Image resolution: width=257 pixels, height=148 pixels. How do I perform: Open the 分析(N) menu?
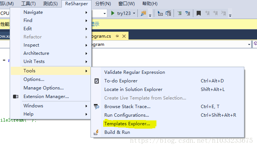[103, 4]
